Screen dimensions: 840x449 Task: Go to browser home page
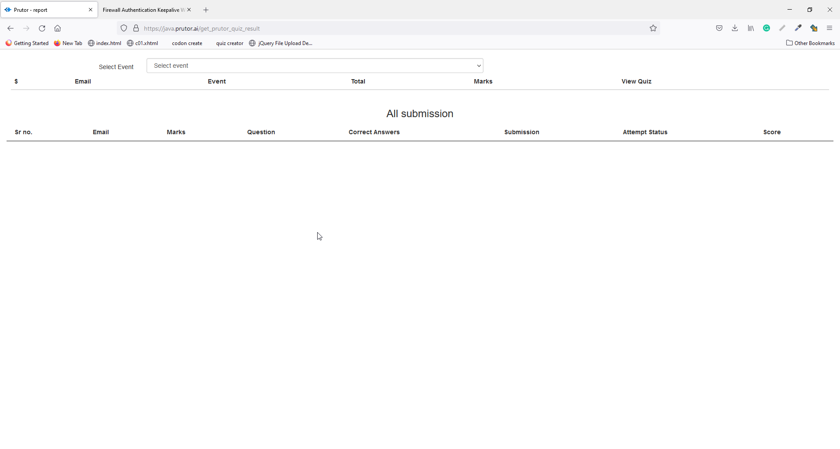(58, 28)
